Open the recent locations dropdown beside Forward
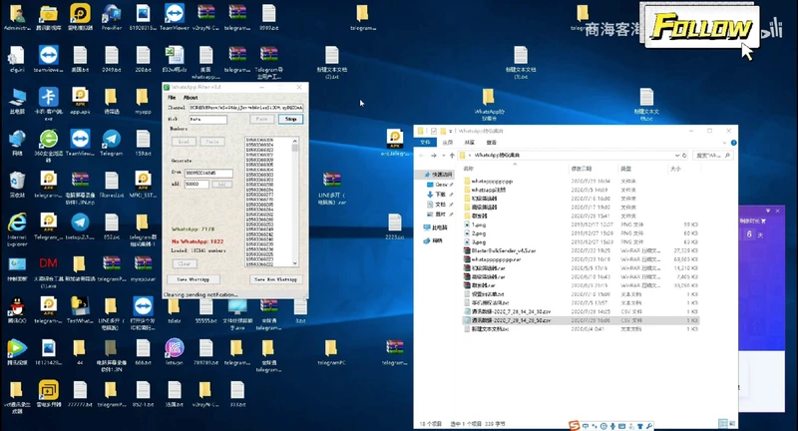798x431 pixels. pos(443,156)
